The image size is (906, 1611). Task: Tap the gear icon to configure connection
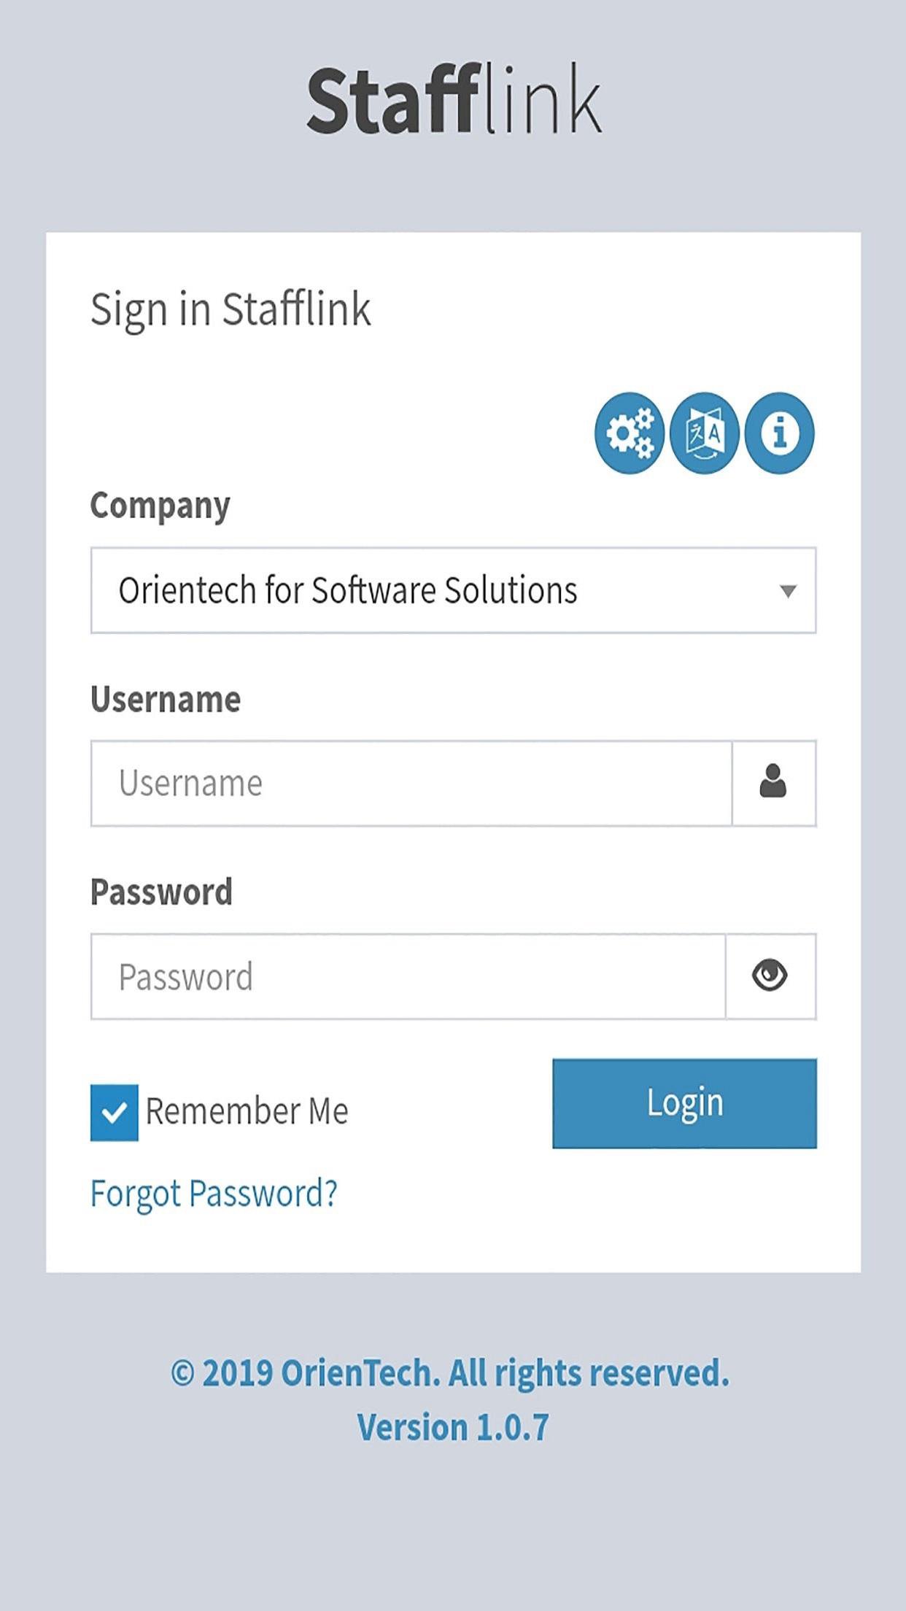tap(629, 433)
